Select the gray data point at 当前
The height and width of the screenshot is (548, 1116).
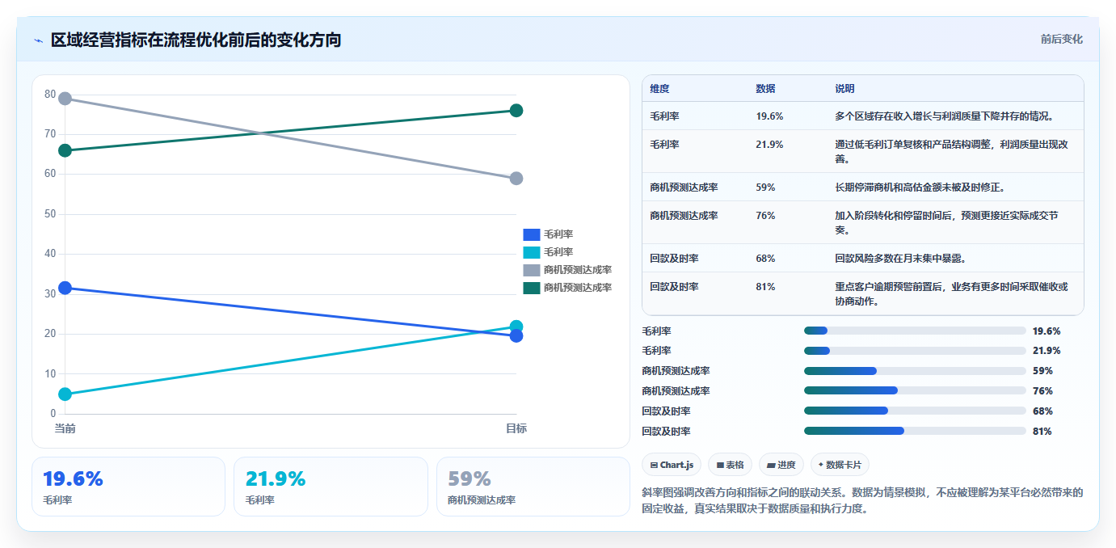click(65, 99)
